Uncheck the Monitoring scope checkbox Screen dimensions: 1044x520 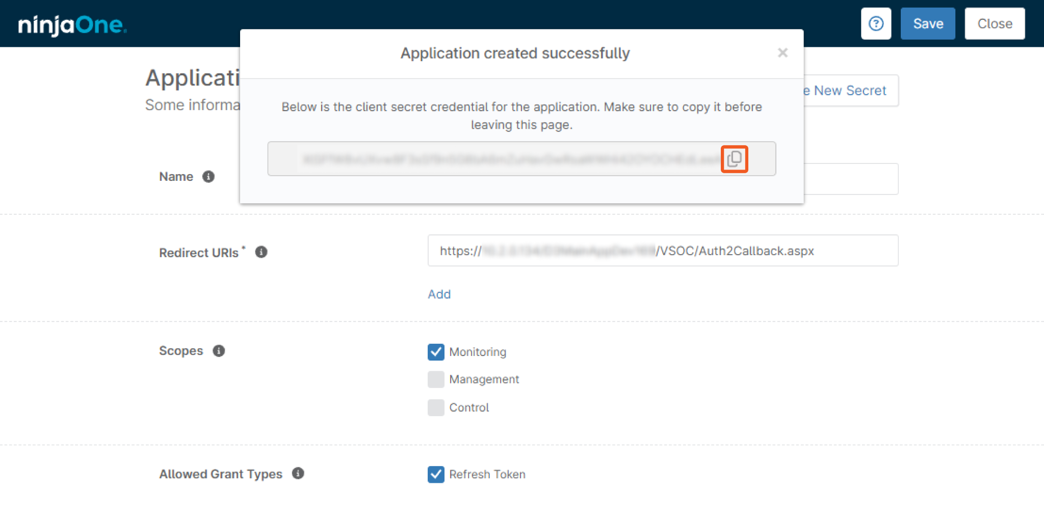[436, 352]
